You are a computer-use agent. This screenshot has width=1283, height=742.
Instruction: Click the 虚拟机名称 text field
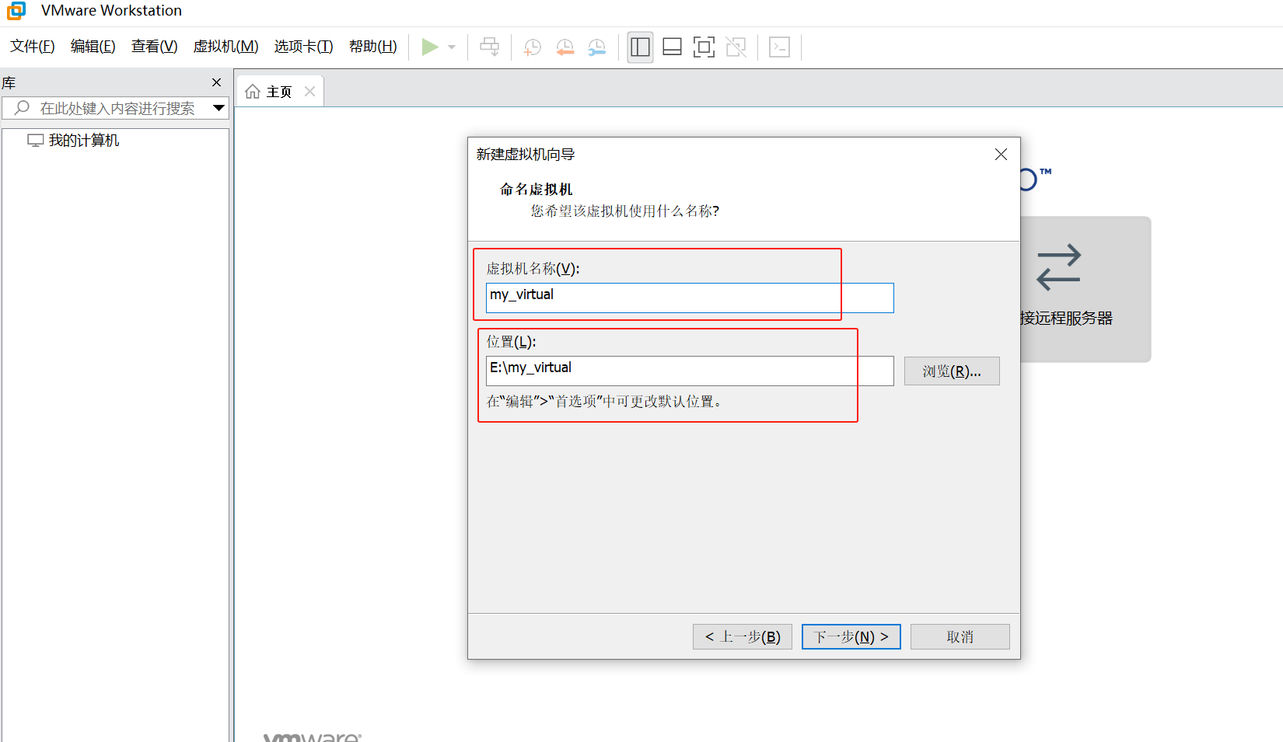[690, 298]
